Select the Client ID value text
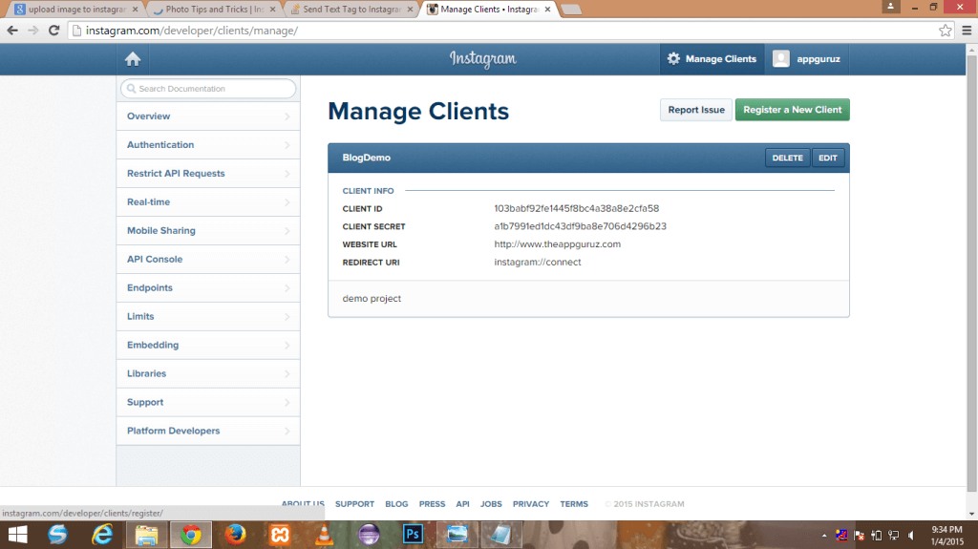978x549 pixels. [576, 208]
